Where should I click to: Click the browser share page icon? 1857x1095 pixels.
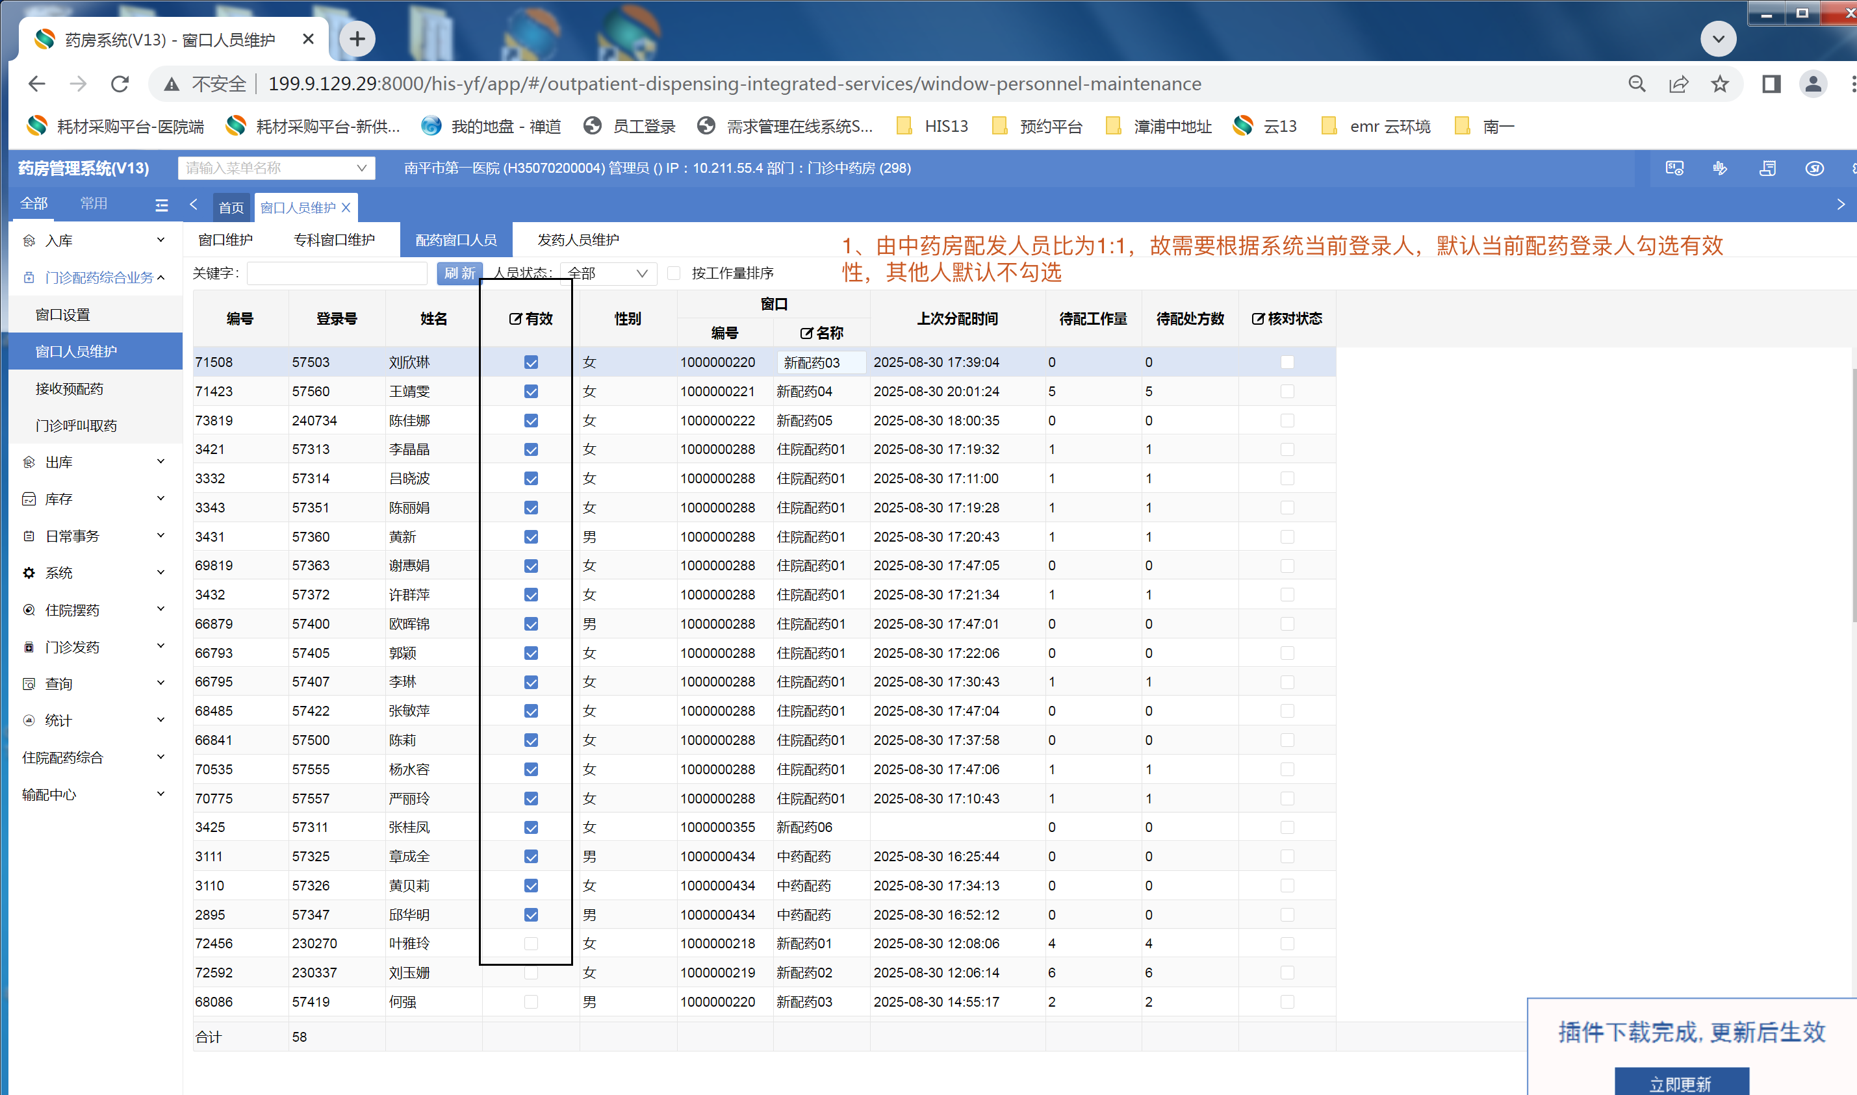tap(1678, 84)
